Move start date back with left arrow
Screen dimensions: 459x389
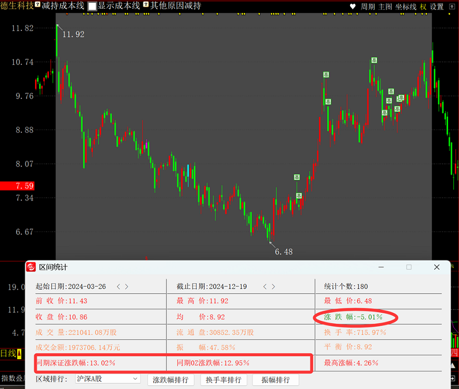118,286
